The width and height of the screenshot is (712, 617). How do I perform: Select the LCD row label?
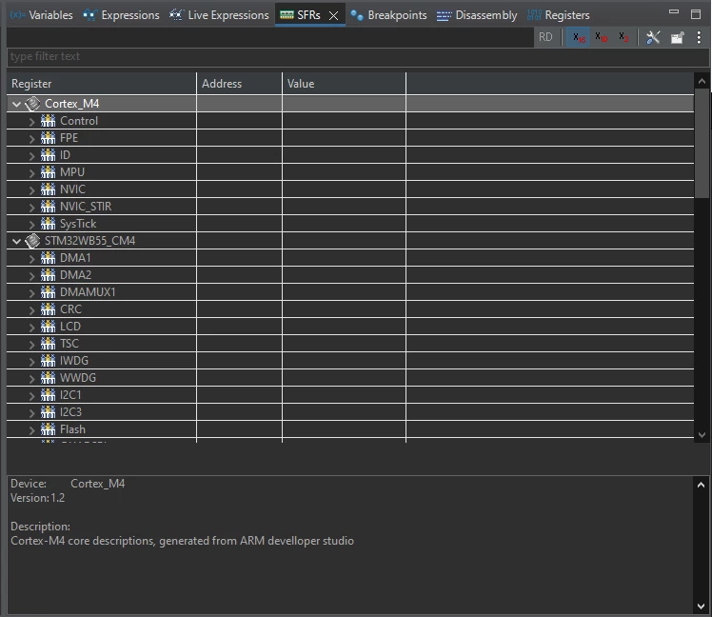click(x=70, y=327)
